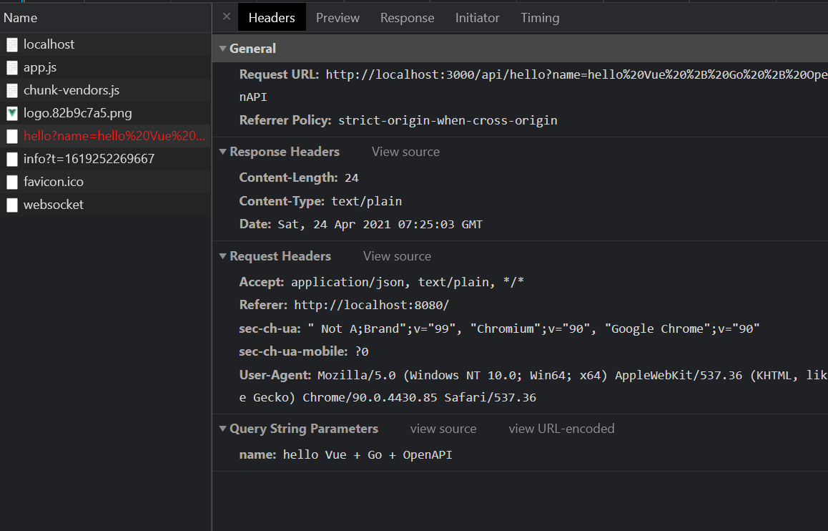Click the Date header value
Image resolution: width=828 pixels, height=531 pixels.
point(380,225)
